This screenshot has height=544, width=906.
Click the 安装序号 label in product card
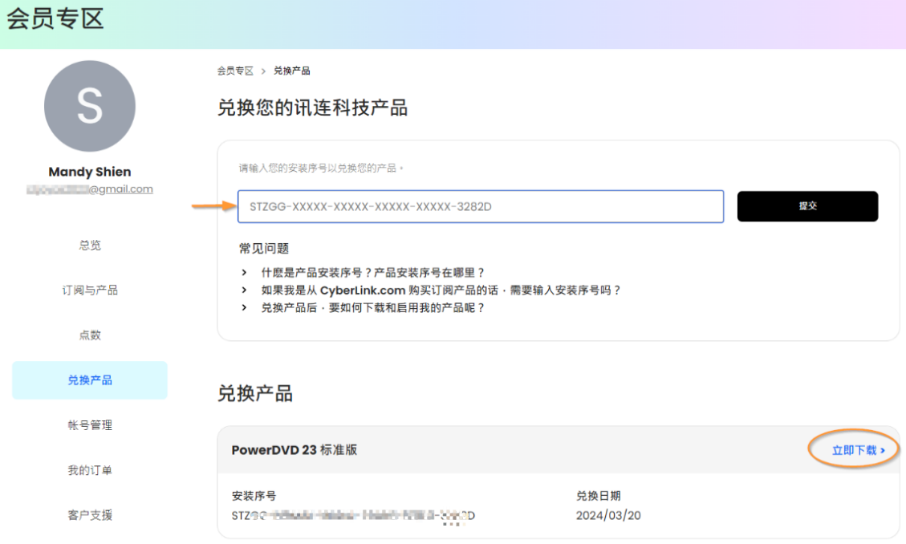[254, 496]
